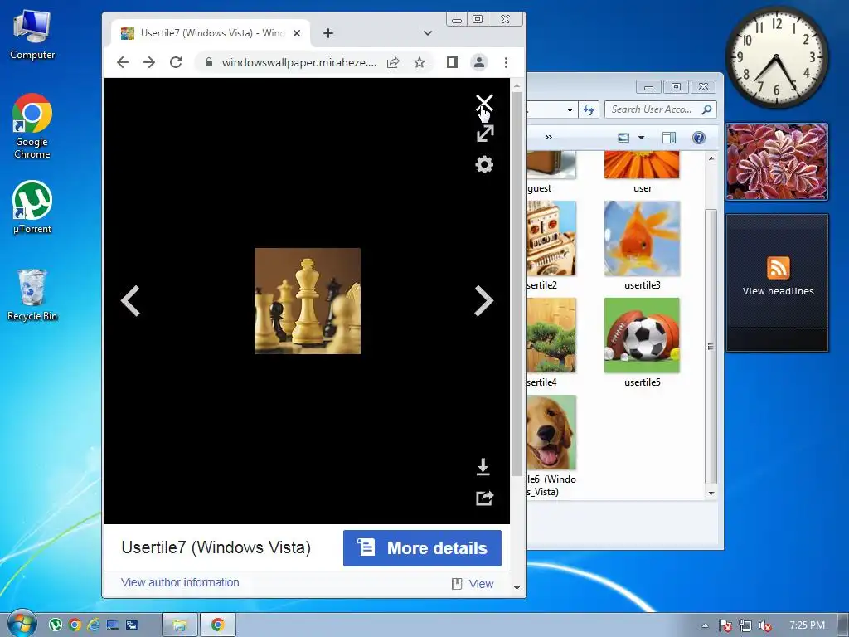This screenshot has height=637, width=849.
Task: Select the dog picture in Explorer
Action: [551, 432]
